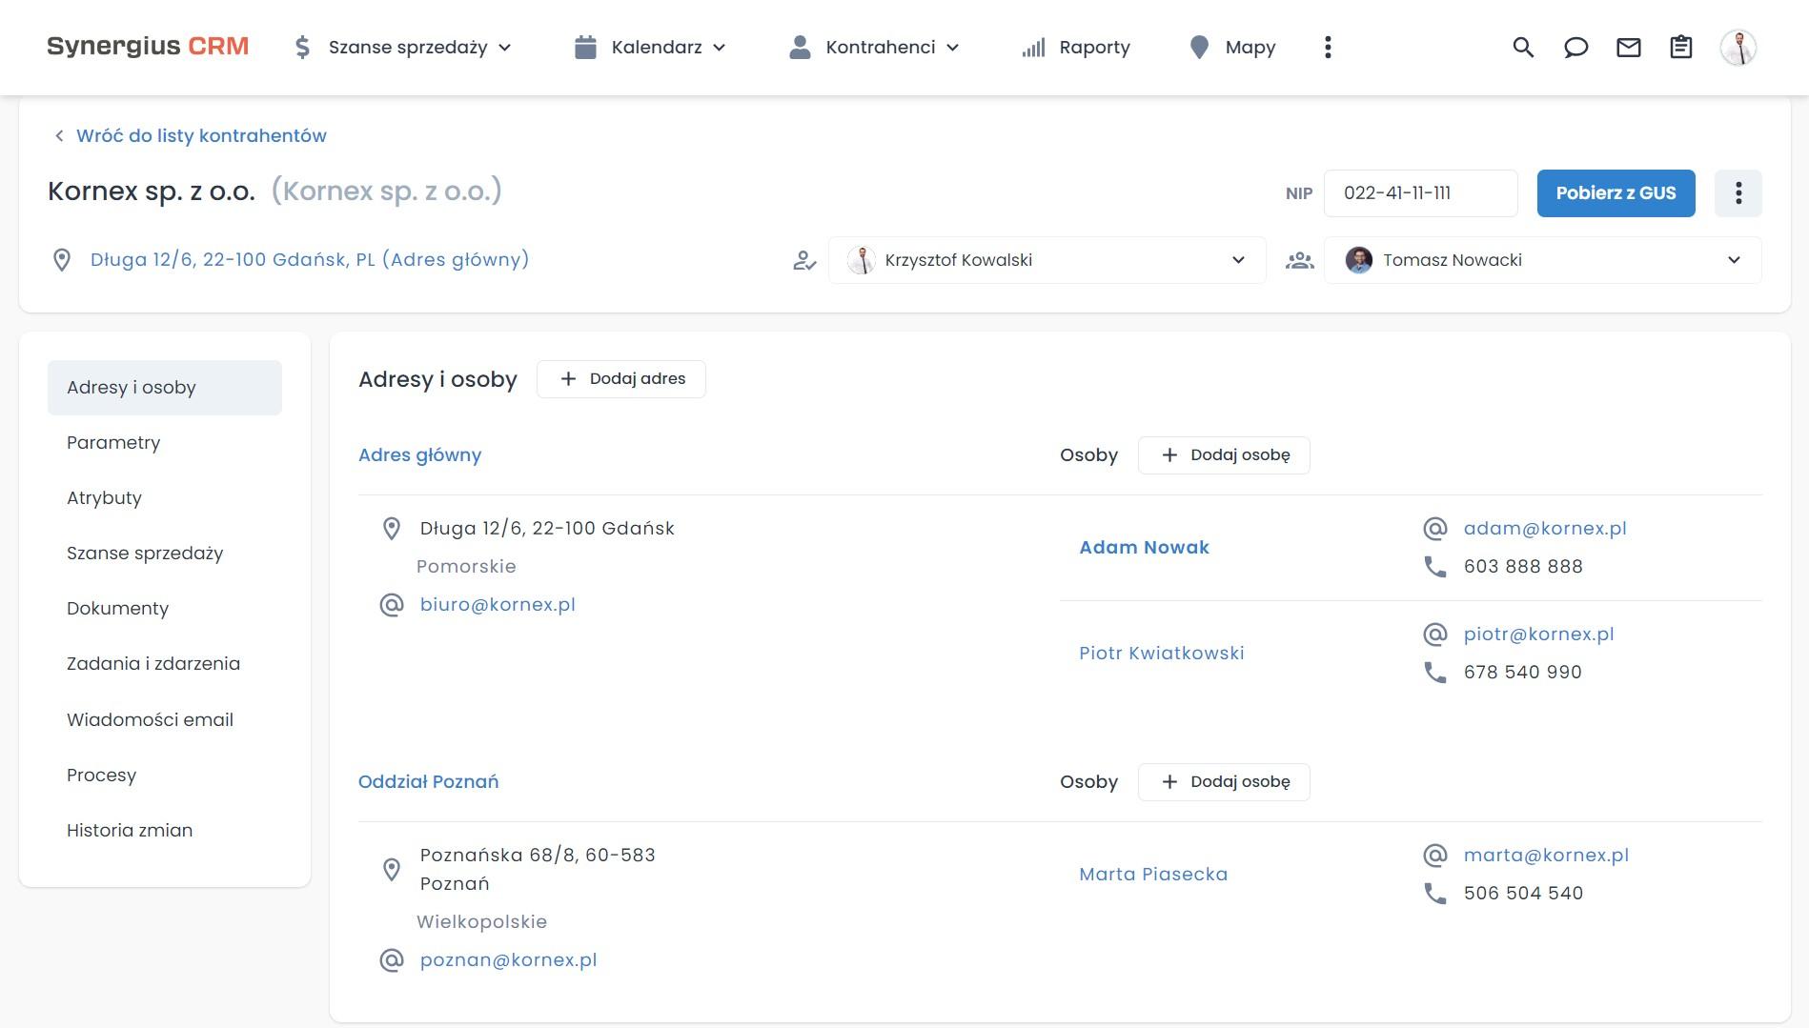Viewport: 1809px width, 1028px height.
Task: Open contact Adam Nowak
Action: pos(1144,548)
